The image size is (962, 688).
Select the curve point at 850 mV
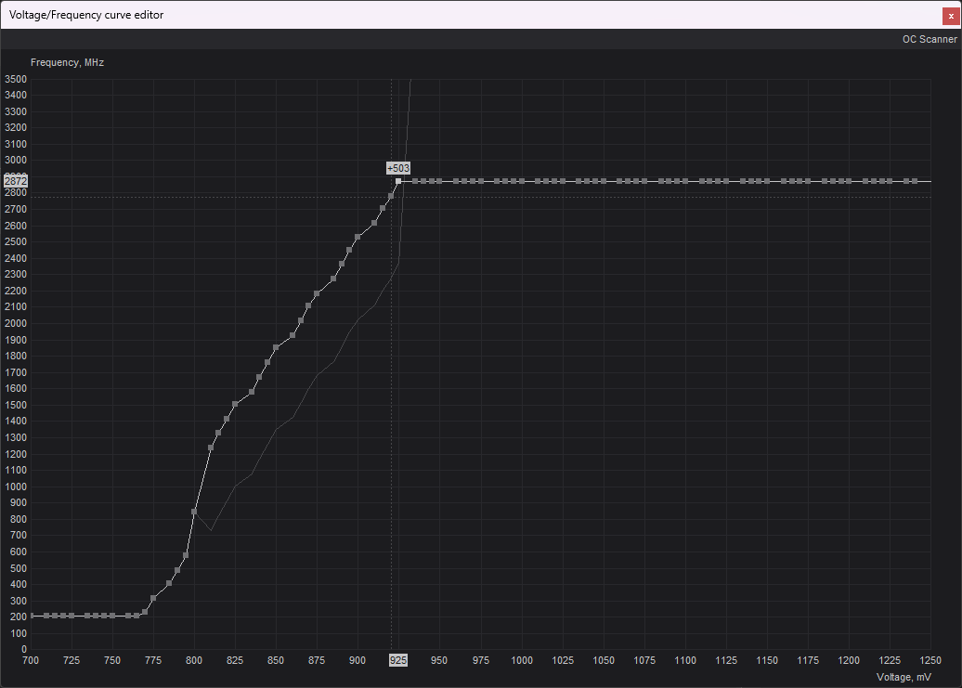click(276, 347)
